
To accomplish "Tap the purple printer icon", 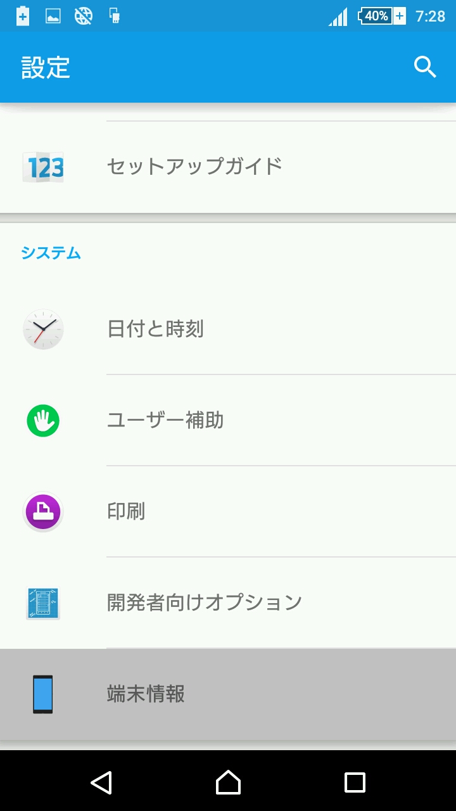I will pos(43,511).
